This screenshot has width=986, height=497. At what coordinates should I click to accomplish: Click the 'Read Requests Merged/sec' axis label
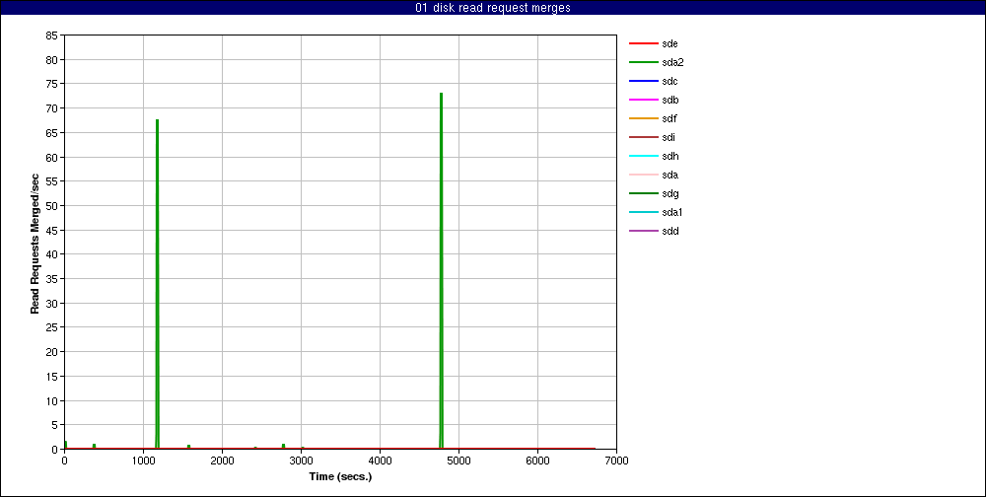35,243
